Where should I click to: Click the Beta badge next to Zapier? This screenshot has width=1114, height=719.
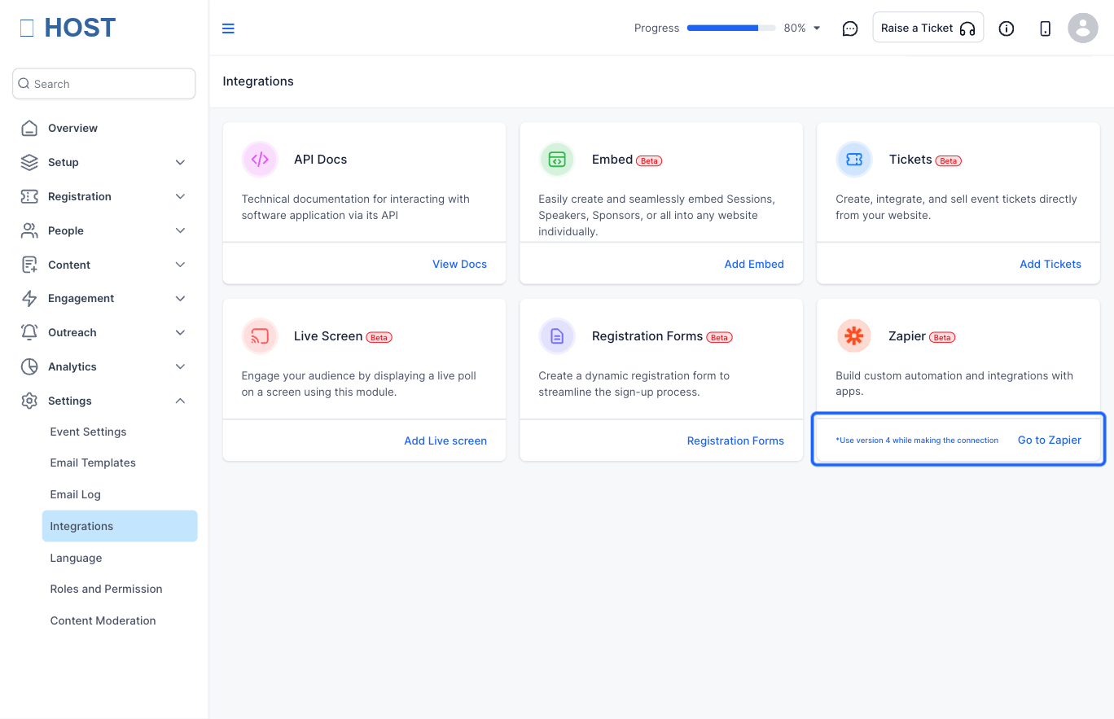(942, 337)
